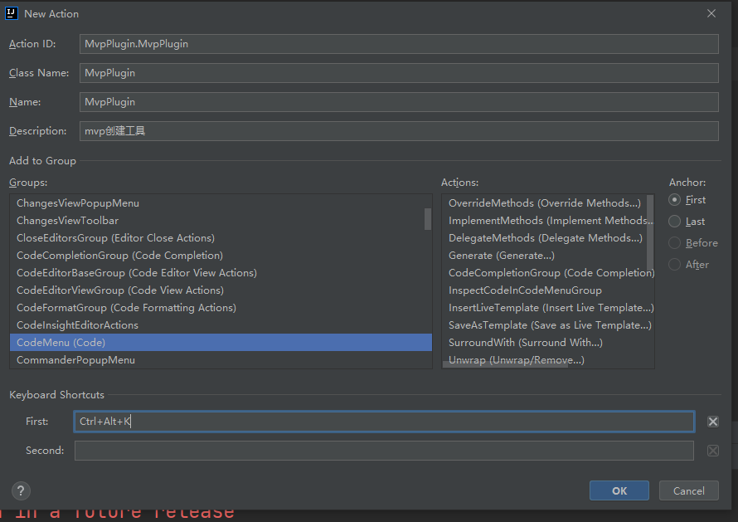Click the IntelliJ logo in title bar

tap(12, 13)
